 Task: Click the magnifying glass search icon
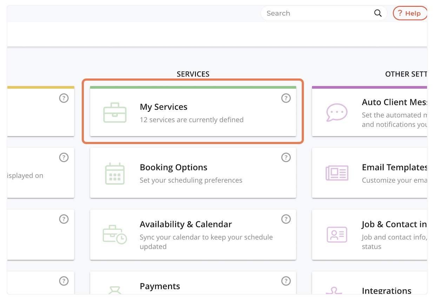pyautogui.click(x=378, y=13)
